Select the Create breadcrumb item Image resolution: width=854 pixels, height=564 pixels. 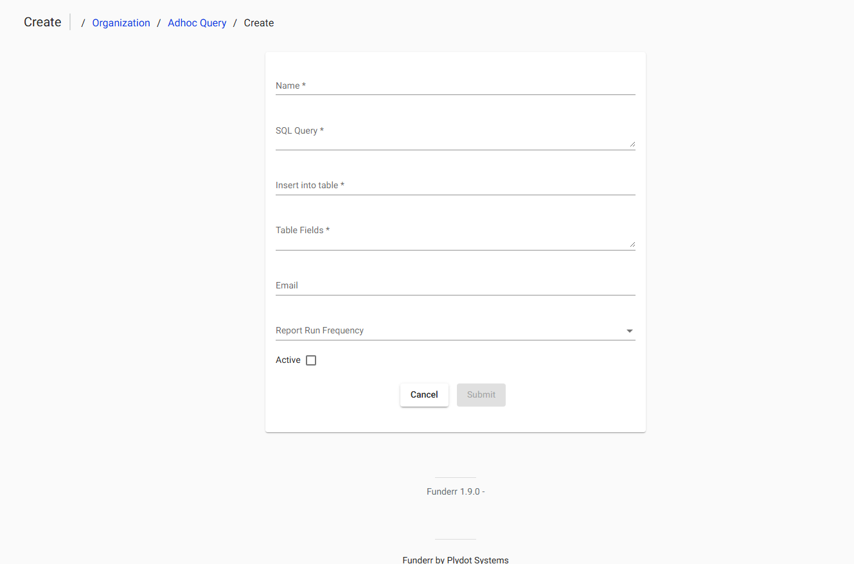[x=258, y=22]
